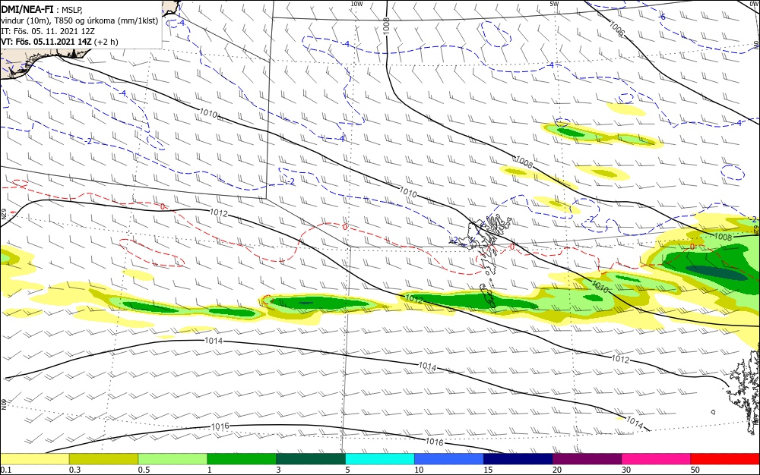Viewport: 760px width, 475px height.
Task: Click the yellow 0.1–0.3 legend swatch
Action: (x=34, y=459)
